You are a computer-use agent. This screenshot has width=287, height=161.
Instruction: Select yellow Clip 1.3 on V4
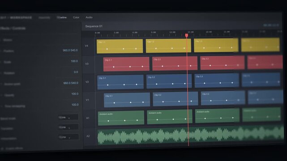coord(216,45)
